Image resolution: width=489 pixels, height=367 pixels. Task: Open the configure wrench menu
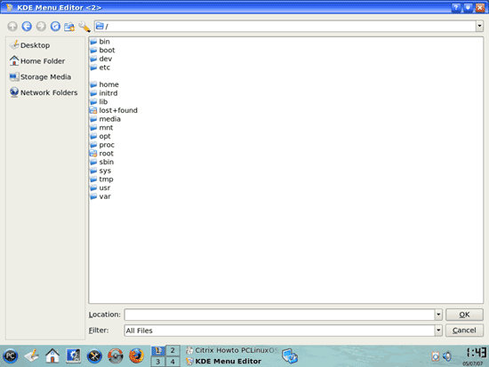[x=84, y=27]
